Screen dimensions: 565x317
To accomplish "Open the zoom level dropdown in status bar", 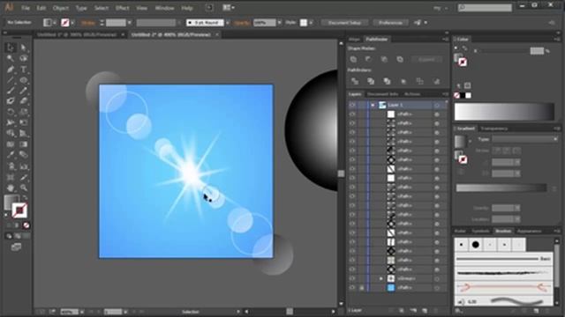I will pyautogui.click(x=82, y=312).
